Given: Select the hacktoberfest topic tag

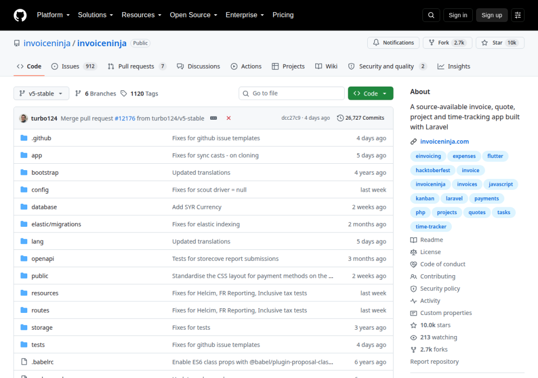Looking at the screenshot, I should pos(433,170).
